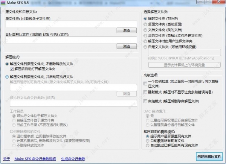226x164 pixels.
Task: Click 创建自解压文件 button
Action: 209,156
